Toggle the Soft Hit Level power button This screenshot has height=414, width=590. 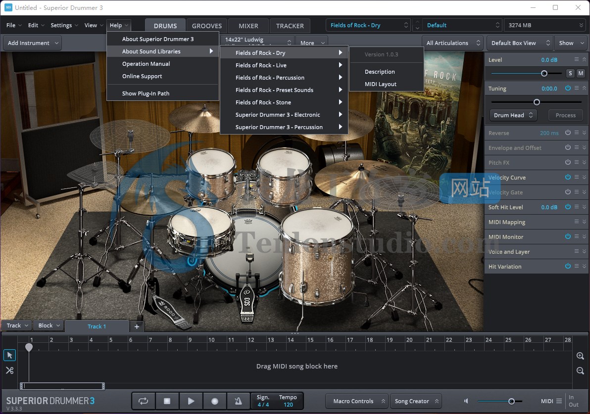[568, 207]
